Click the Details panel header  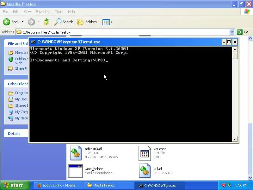point(16,134)
